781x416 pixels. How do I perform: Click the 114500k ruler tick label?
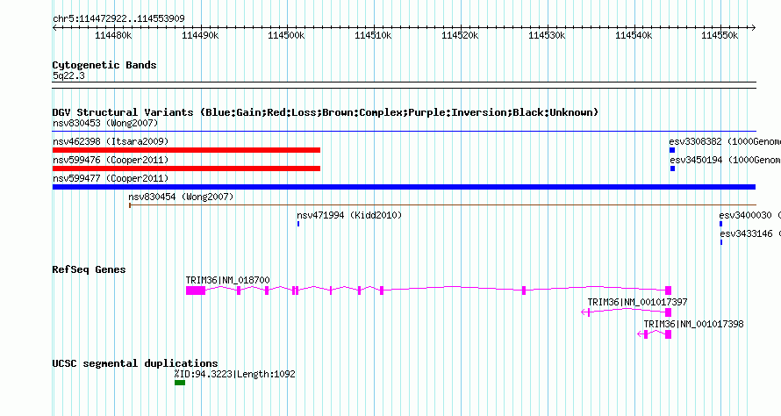tap(286, 35)
